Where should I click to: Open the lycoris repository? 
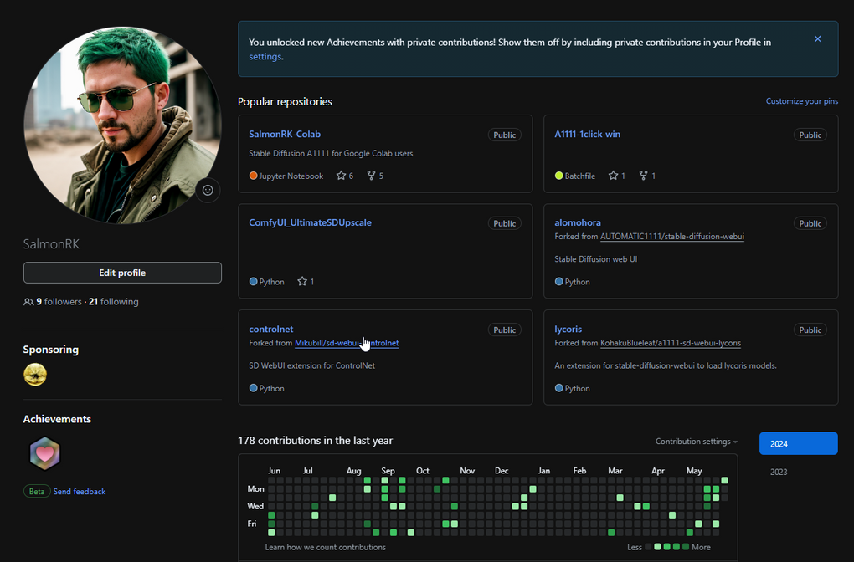pos(568,330)
